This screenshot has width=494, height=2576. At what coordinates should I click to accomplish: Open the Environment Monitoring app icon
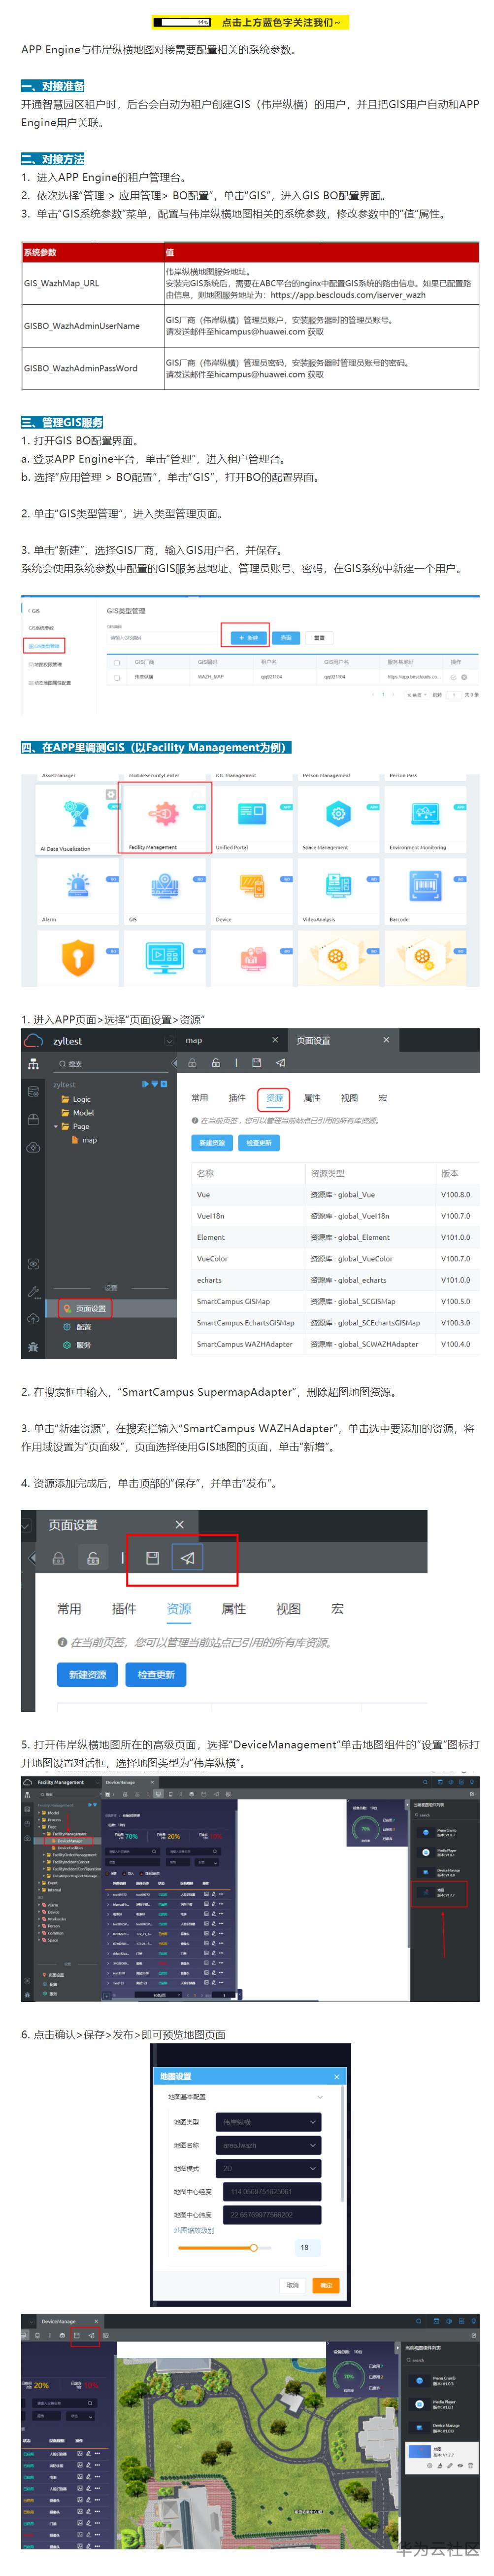point(426,814)
